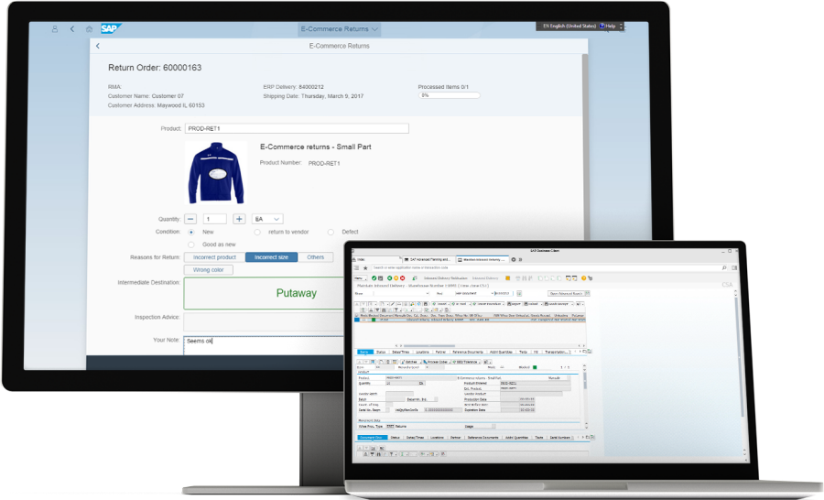Decrease quantity with the minus button

point(190,219)
